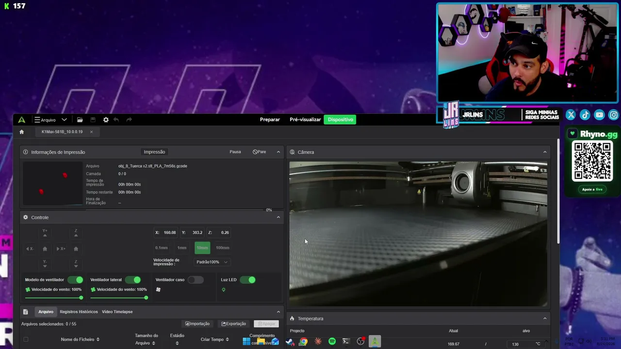Click the print preview thumbnail with red parts
The height and width of the screenshot is (349, 621).
pyautogui.click(x=53, y=184)
